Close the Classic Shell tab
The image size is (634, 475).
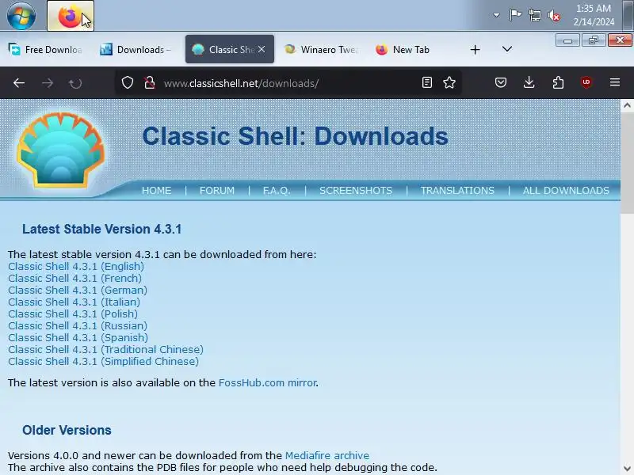pos(262,49)
